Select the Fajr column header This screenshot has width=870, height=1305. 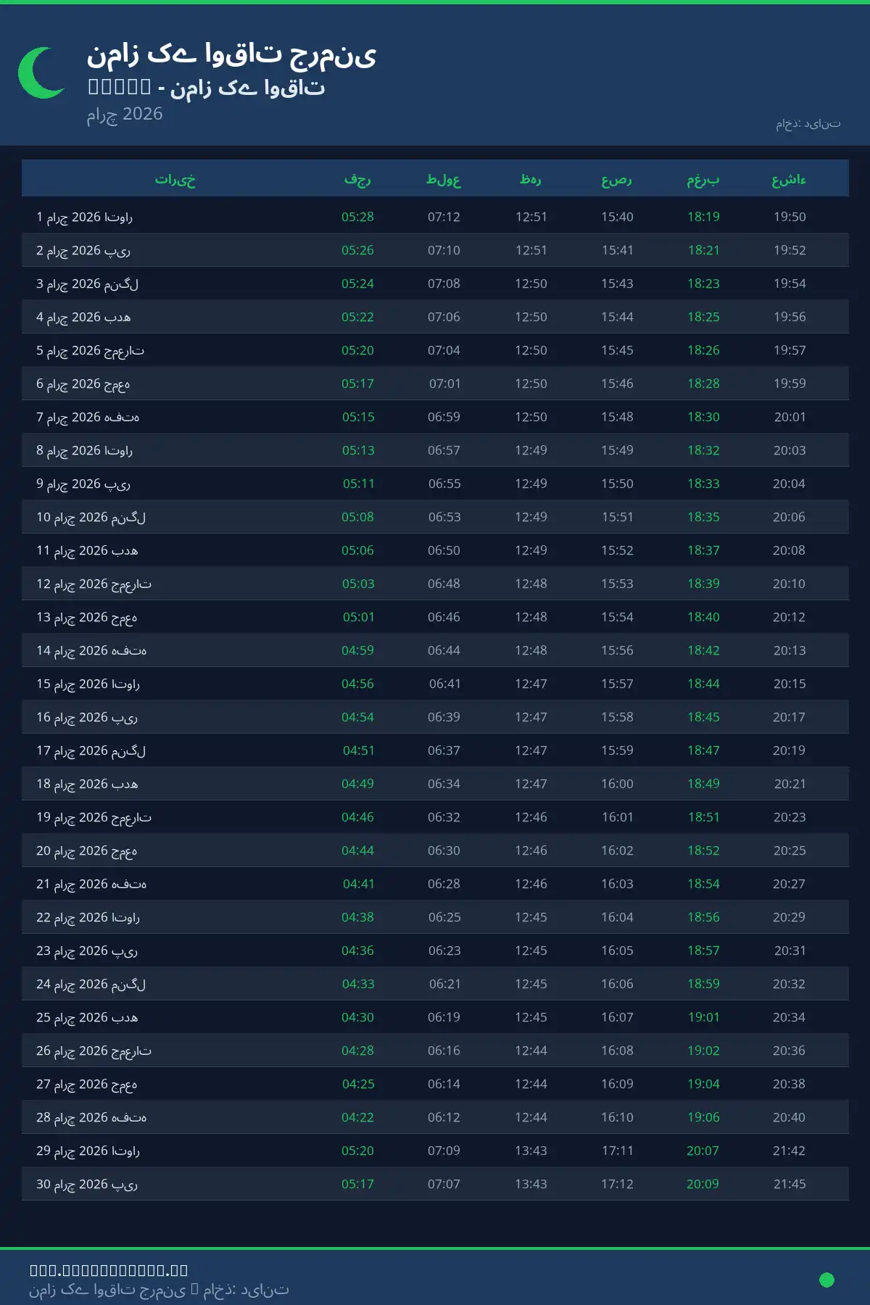point(357,179)
